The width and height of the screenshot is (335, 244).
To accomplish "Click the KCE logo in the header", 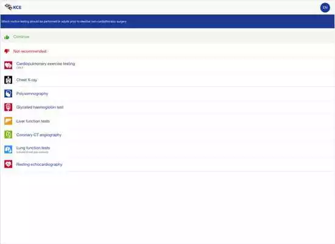I will coord(13,7).
